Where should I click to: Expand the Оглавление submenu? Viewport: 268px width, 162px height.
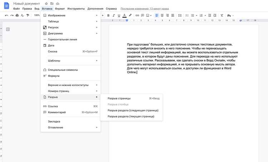[x=71, y=127]
